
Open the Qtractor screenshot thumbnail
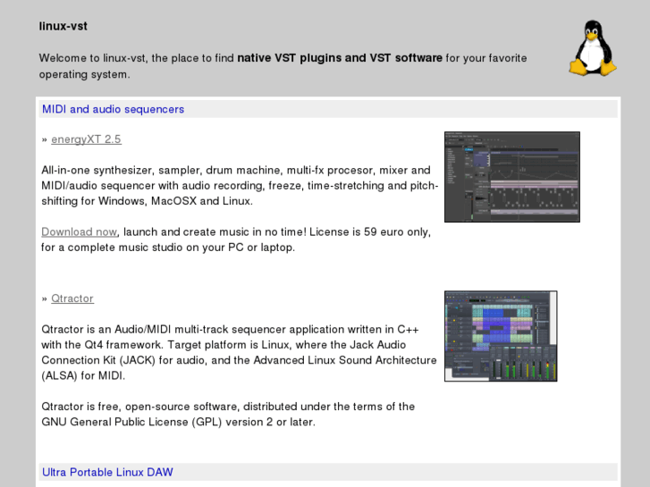tap(501, 336)
